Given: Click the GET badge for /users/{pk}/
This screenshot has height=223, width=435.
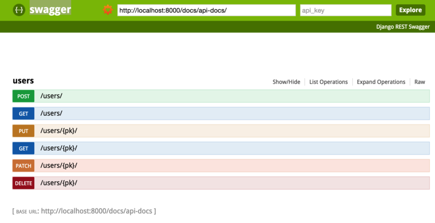Looking at the screenshot, I should coord(23,148).
